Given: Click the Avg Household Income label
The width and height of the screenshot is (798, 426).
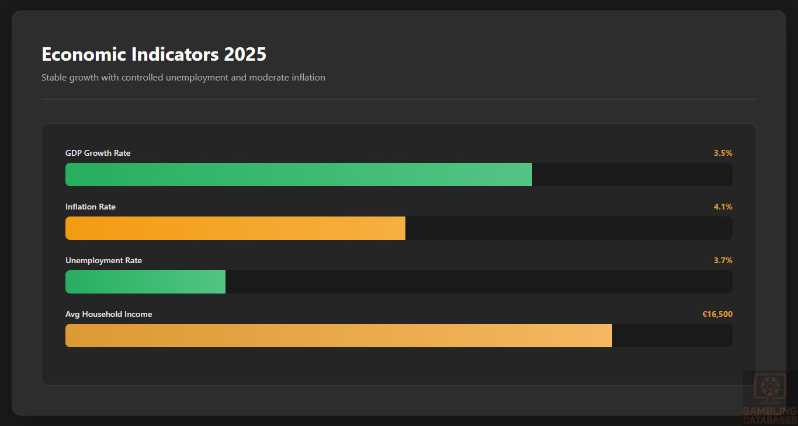Looking at the screenshot, I should coord(109,315).
